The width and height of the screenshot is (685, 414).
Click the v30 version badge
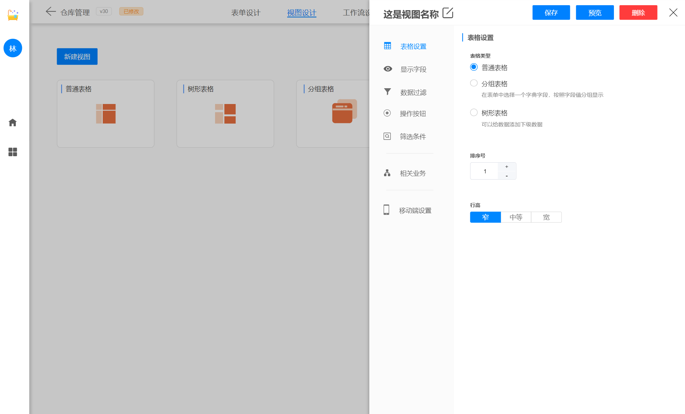point(104,11)
